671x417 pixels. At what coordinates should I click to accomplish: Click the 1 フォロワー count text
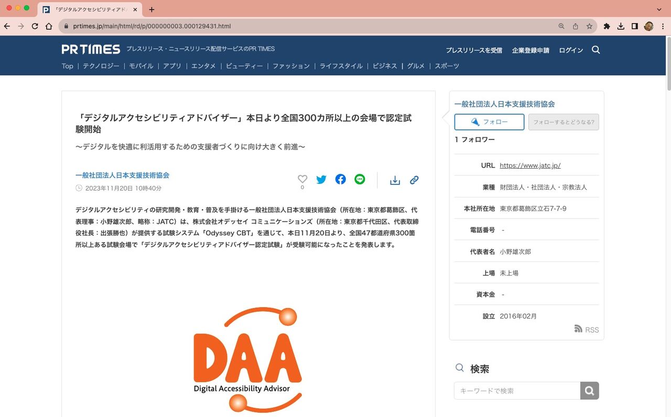click(x=475, y=139)
